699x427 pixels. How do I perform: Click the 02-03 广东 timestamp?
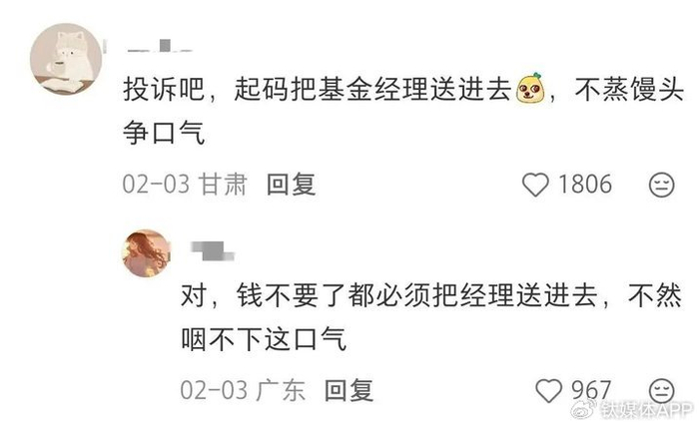pyautogui.click(x=243, y=390)
